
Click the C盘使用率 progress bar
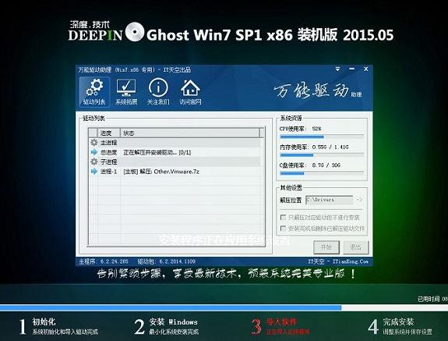point(322,173)
